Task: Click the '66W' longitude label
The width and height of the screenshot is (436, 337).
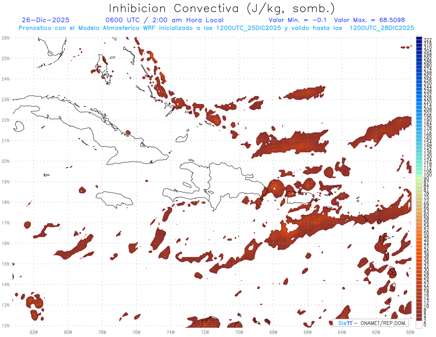Action: (308, 332)
